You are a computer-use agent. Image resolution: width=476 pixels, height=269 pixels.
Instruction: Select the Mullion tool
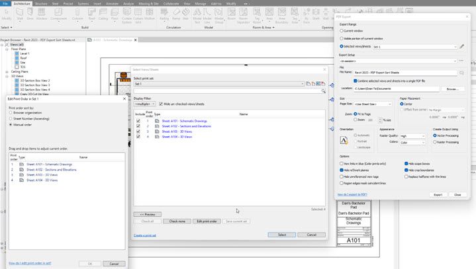coord(150,14)
